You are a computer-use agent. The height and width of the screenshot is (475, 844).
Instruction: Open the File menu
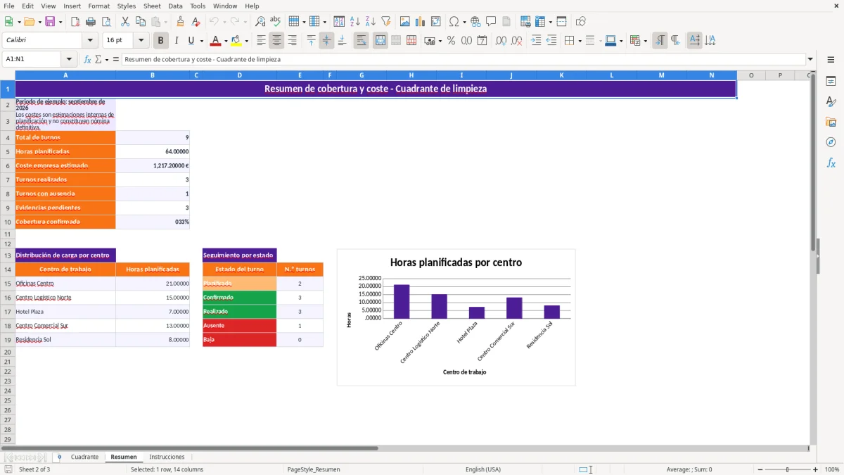click(9, 6)
